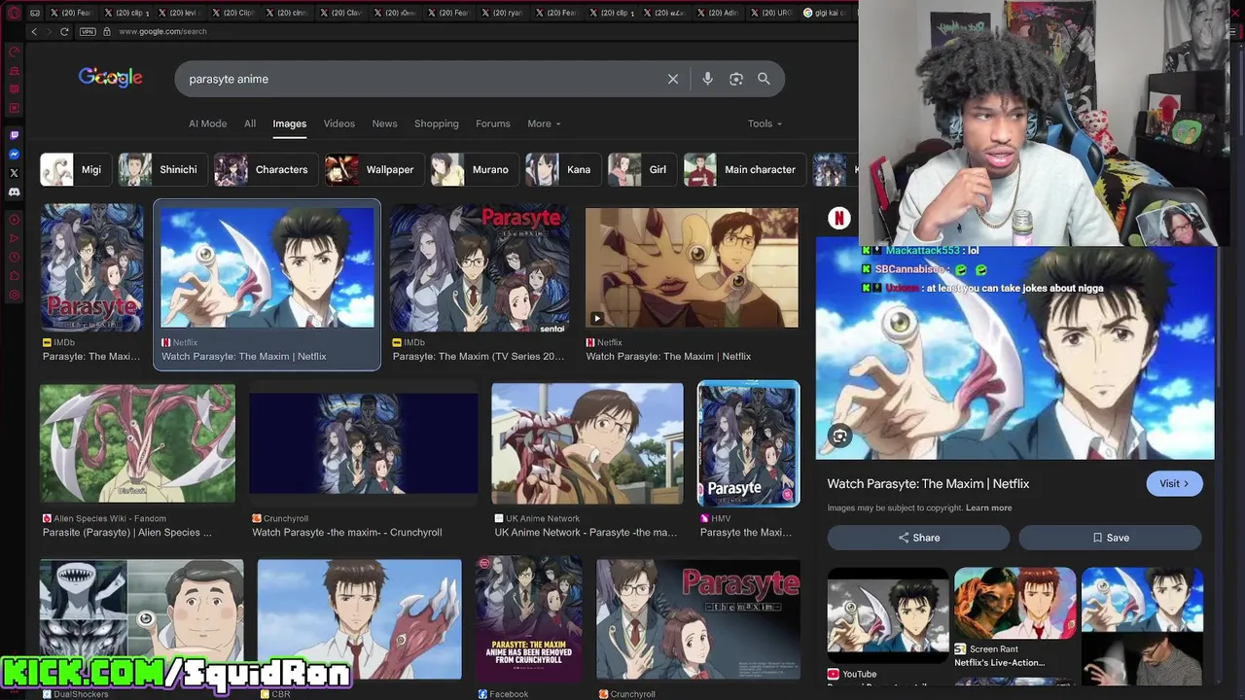Go back with the browser back arrow
This screenshot has height=700, width=1245.
coord(34,31)
